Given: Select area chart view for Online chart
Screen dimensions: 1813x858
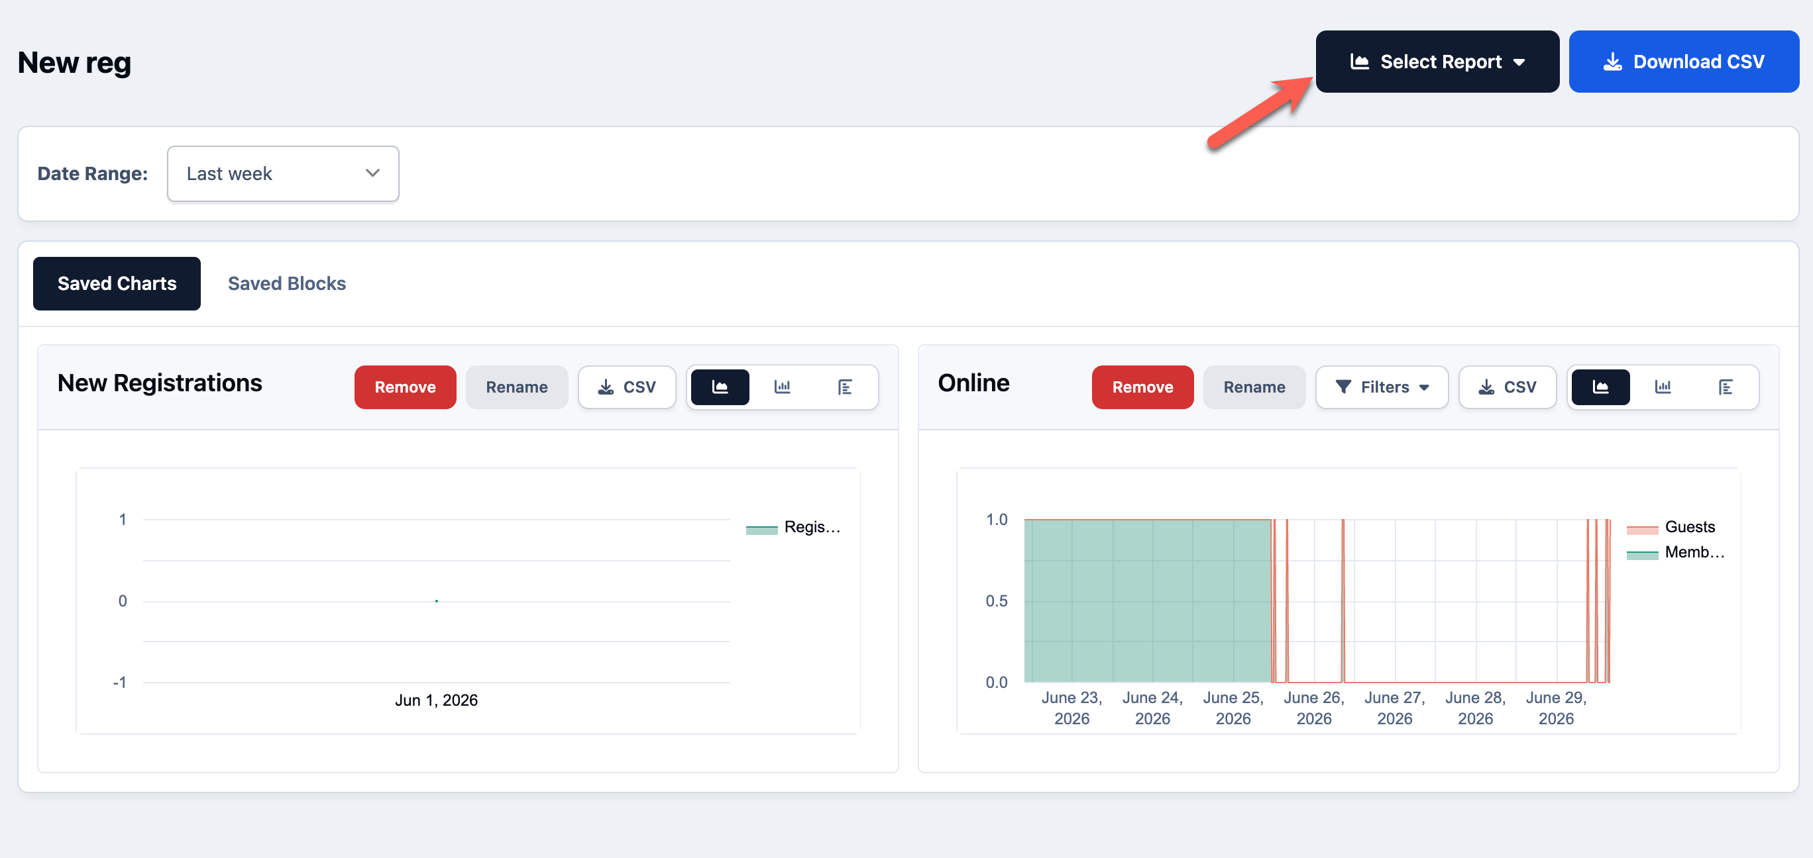Looking at the screenshot, I should [x=1600, y=387].
